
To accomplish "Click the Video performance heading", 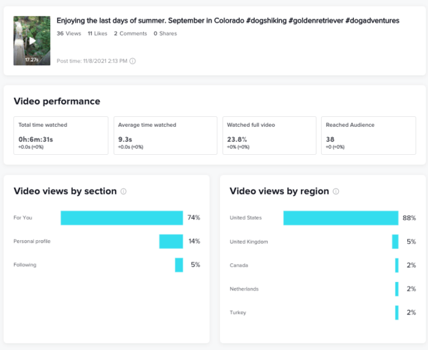I will (57, 102).
